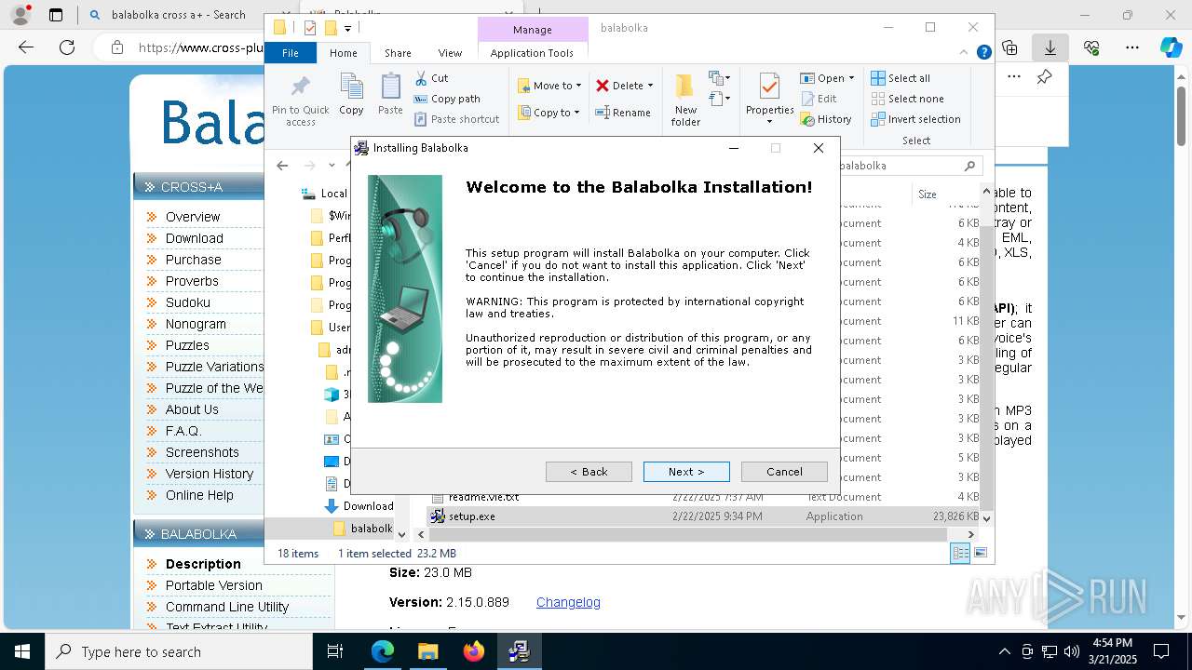Click the Rename command
Viewport: 1192px width, 670px height.
pos(623,113)
